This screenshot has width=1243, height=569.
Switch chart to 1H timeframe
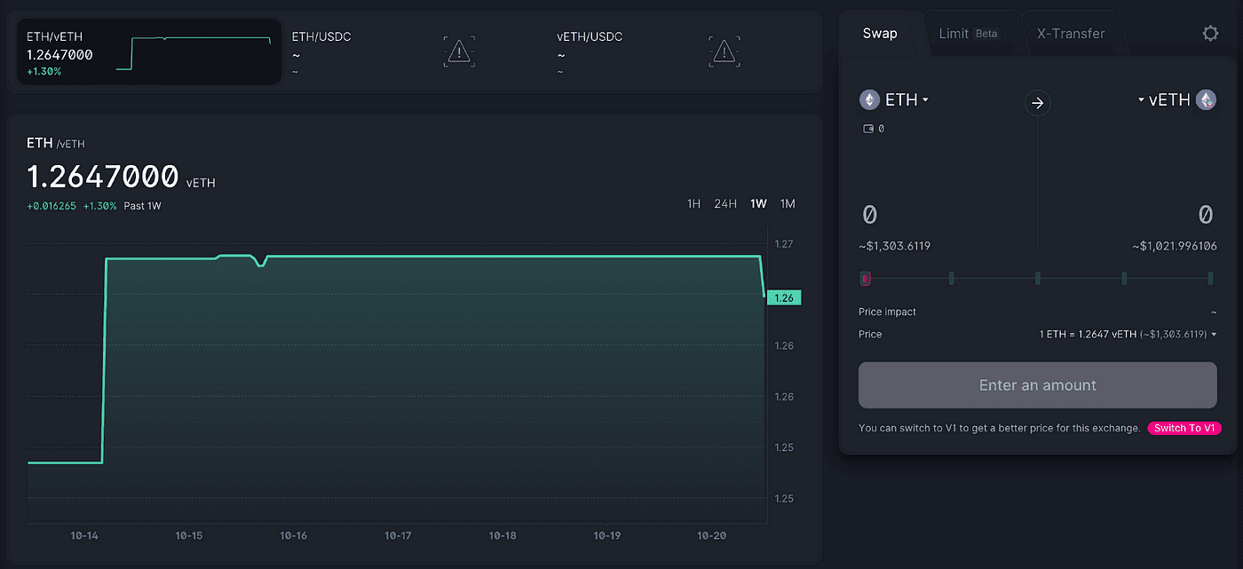[x=693, y=203]
